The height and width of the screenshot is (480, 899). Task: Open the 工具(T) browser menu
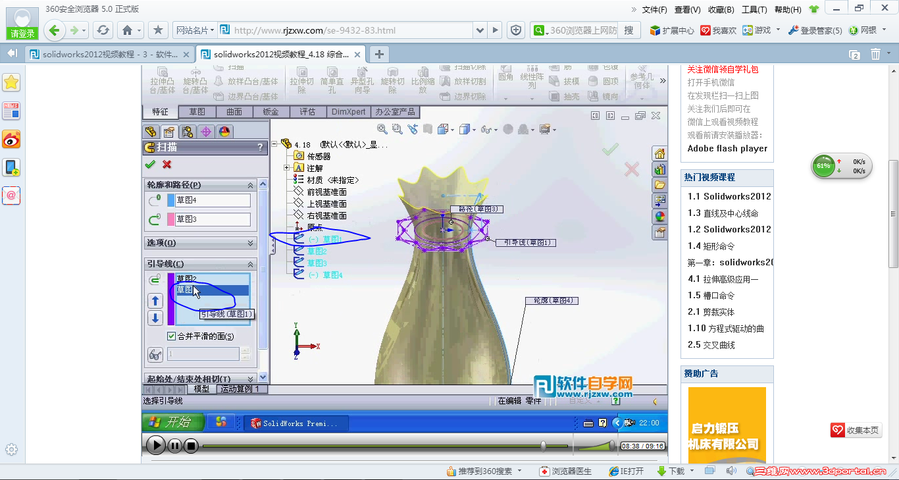click(x=754, y=10)
